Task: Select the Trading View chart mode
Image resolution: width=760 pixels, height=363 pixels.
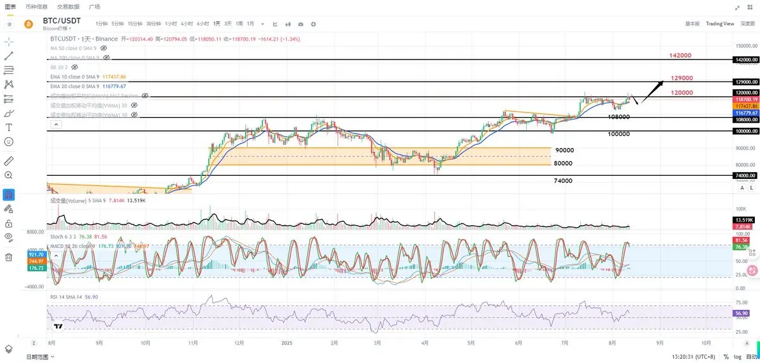Action: (x=720, y=23)
